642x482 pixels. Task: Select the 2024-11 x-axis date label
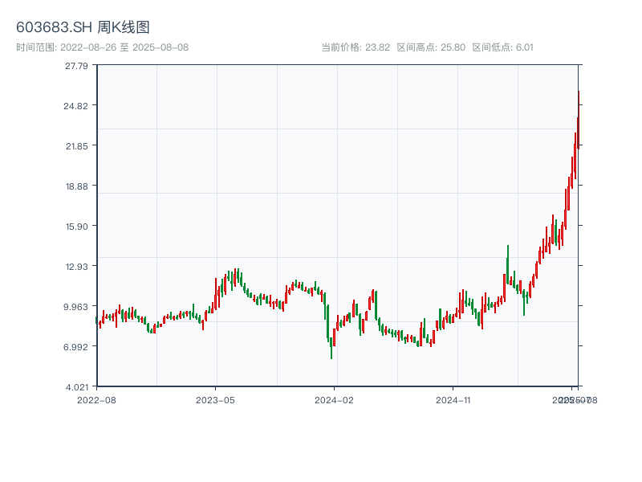(453, 399)
